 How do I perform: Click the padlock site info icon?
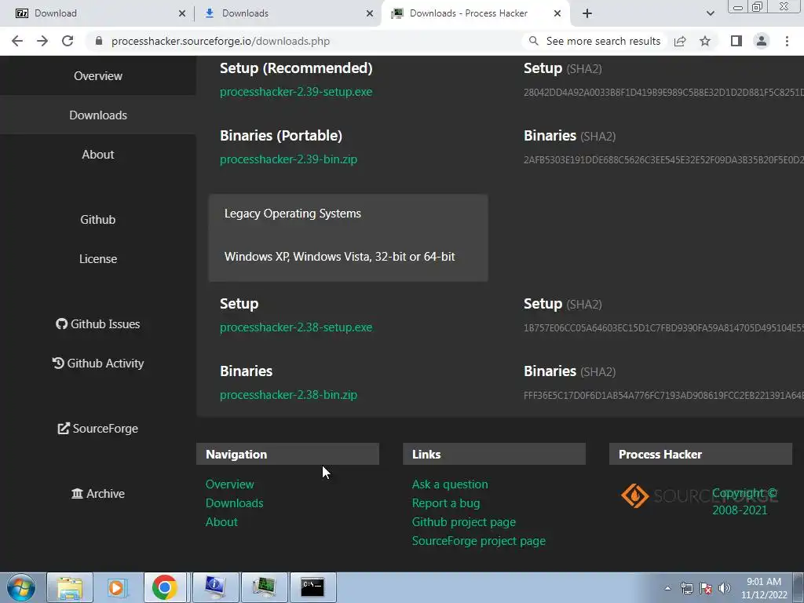99,41
